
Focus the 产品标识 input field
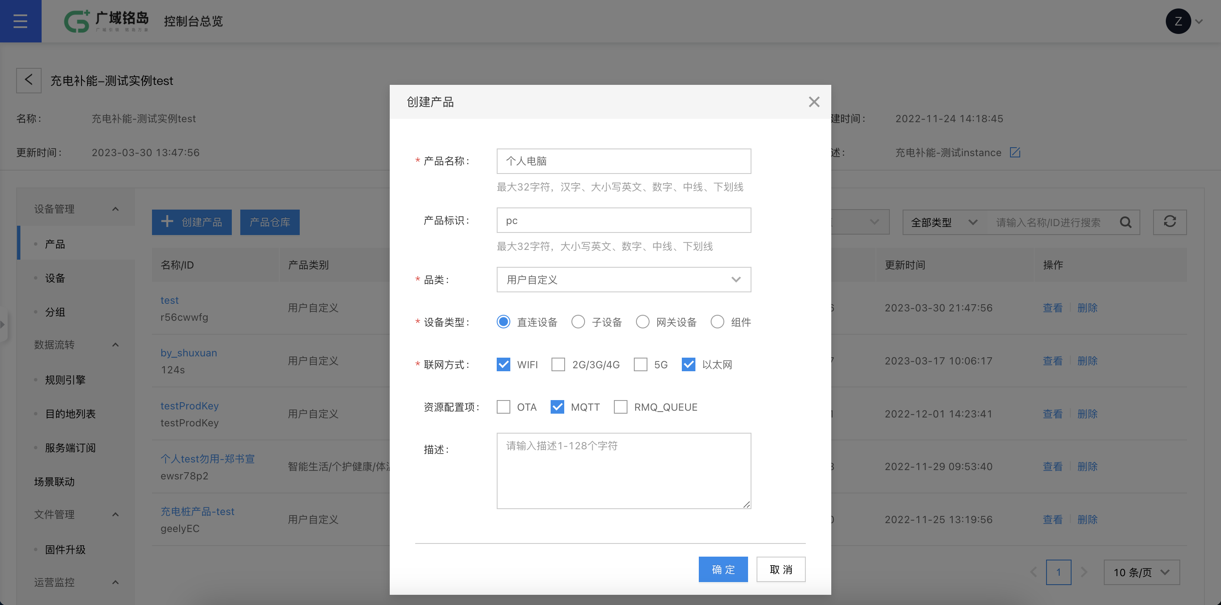624,220
